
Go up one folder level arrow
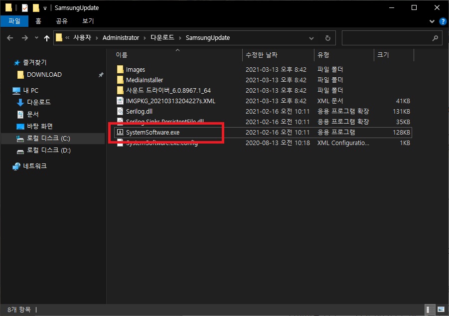pyautogui.click(x=47, y=38)
